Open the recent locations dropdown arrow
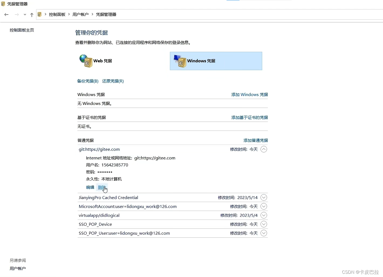 [x=25, y=15]
